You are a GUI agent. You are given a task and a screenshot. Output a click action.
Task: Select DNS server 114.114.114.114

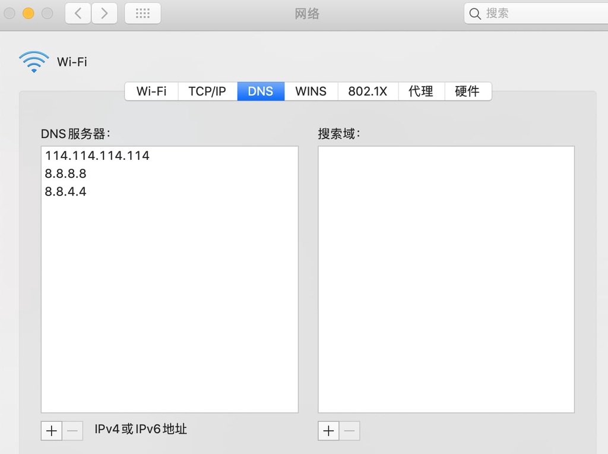[97, 156]
